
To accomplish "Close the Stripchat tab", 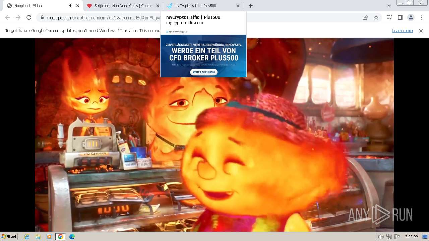I will 158,6.
